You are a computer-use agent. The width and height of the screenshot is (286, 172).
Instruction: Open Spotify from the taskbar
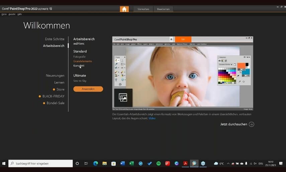coord(159,164)
